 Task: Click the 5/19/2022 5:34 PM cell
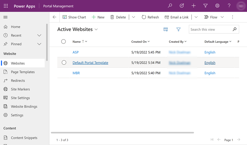(146, 62)
